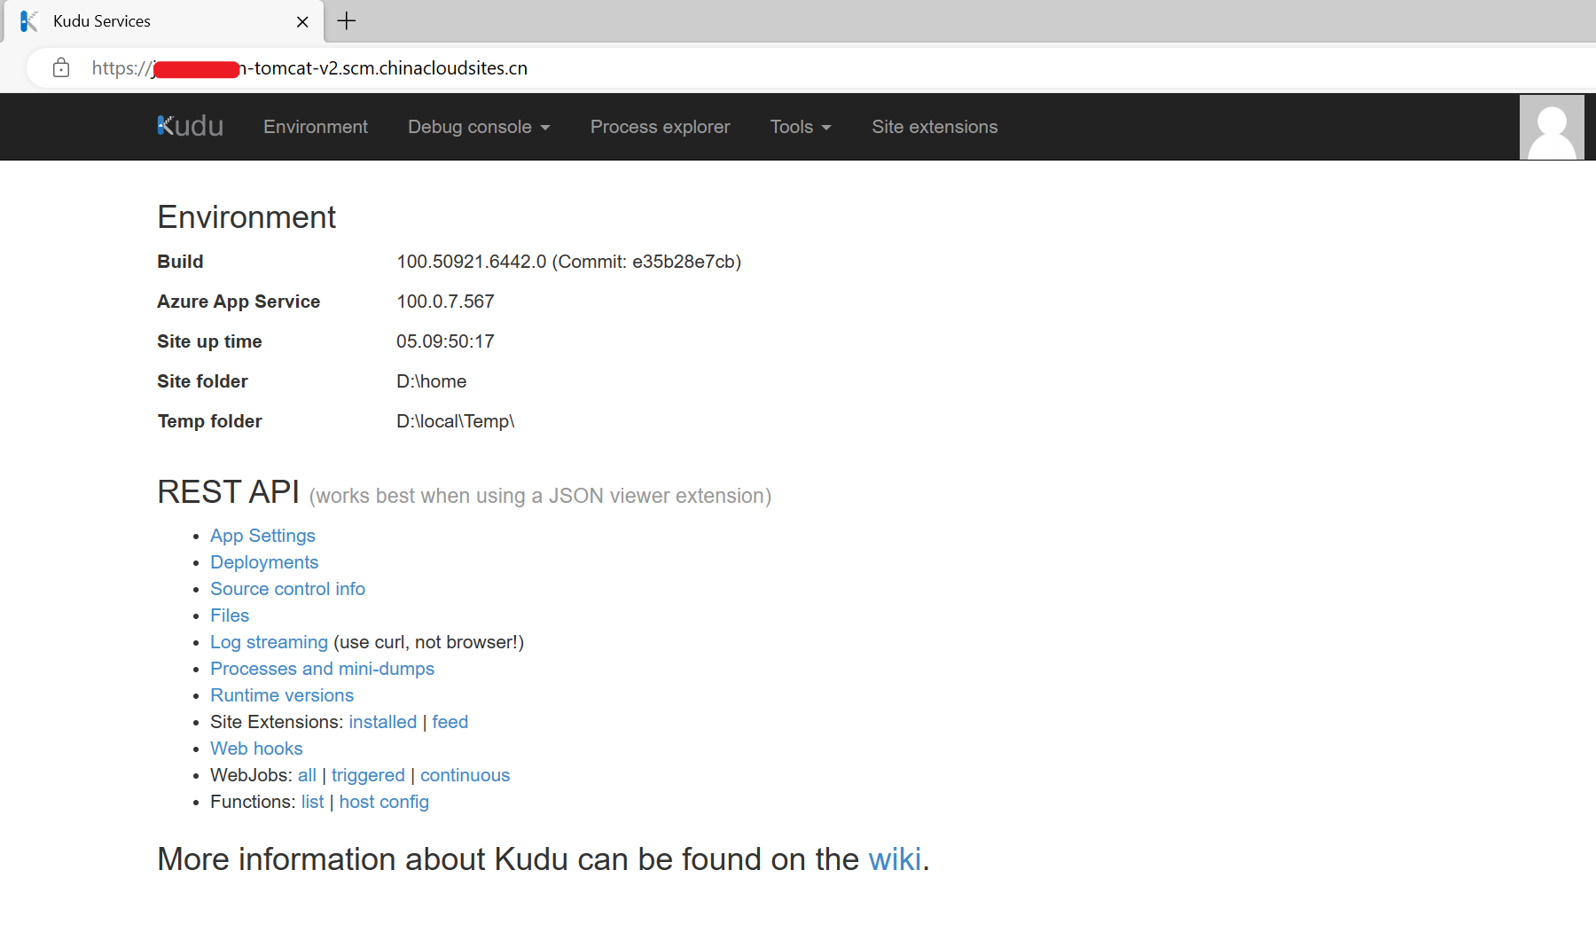Open a new browser tab
This screenshot has height=933, width=1596.
(x=347, y=21)
